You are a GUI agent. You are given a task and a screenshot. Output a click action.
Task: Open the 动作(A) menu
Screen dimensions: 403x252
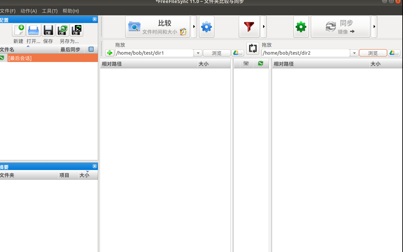[x=28, y=11]
